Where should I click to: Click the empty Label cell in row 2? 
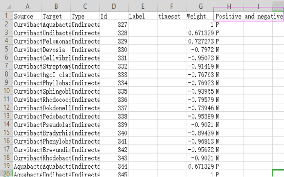coord(142,24)
